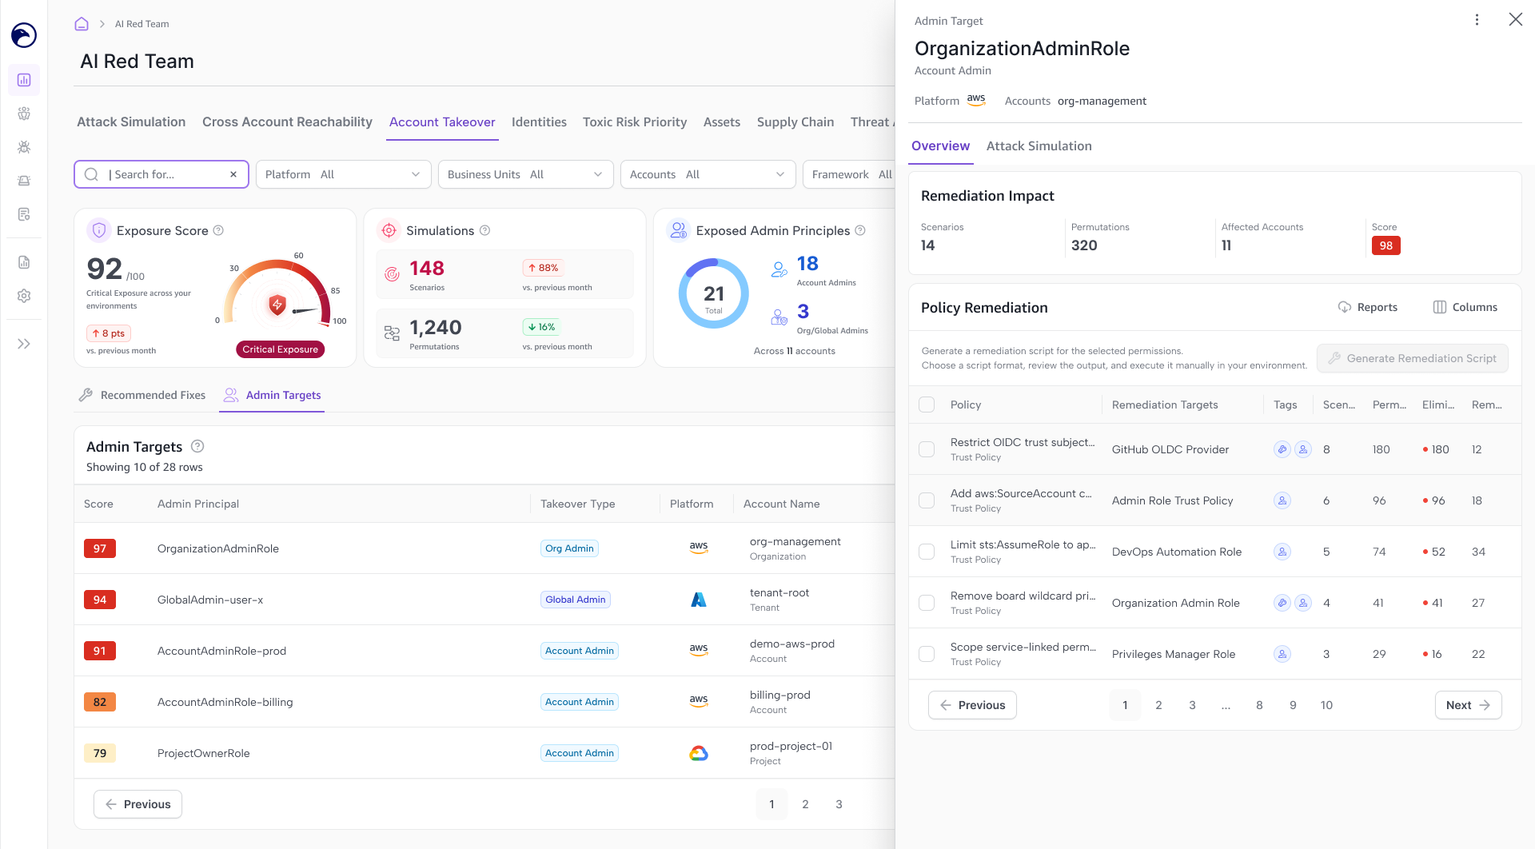Click user tag icon on Admin Role Trust Policy row
The height and width of the screenshot is (849, 1535).
(1282, 500)
